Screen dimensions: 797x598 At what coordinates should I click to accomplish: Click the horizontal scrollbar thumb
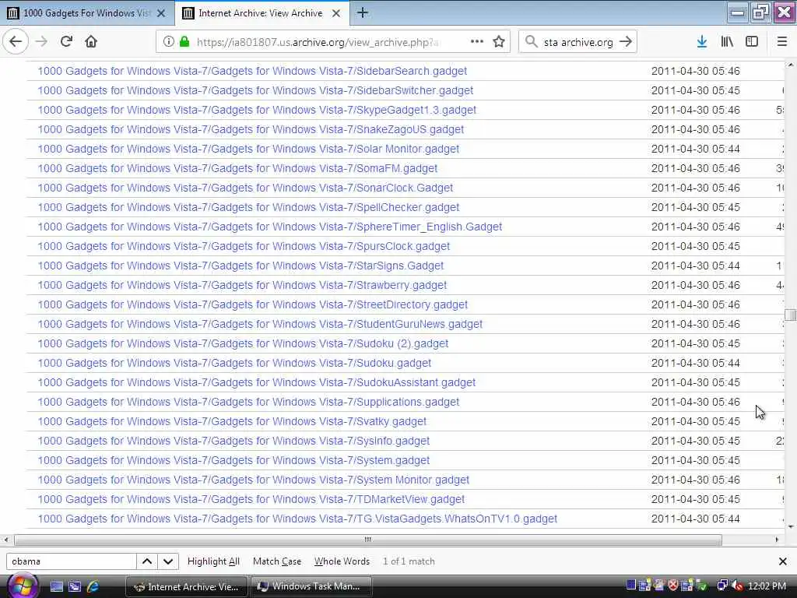pyautogui.click(x=368, y=540)
